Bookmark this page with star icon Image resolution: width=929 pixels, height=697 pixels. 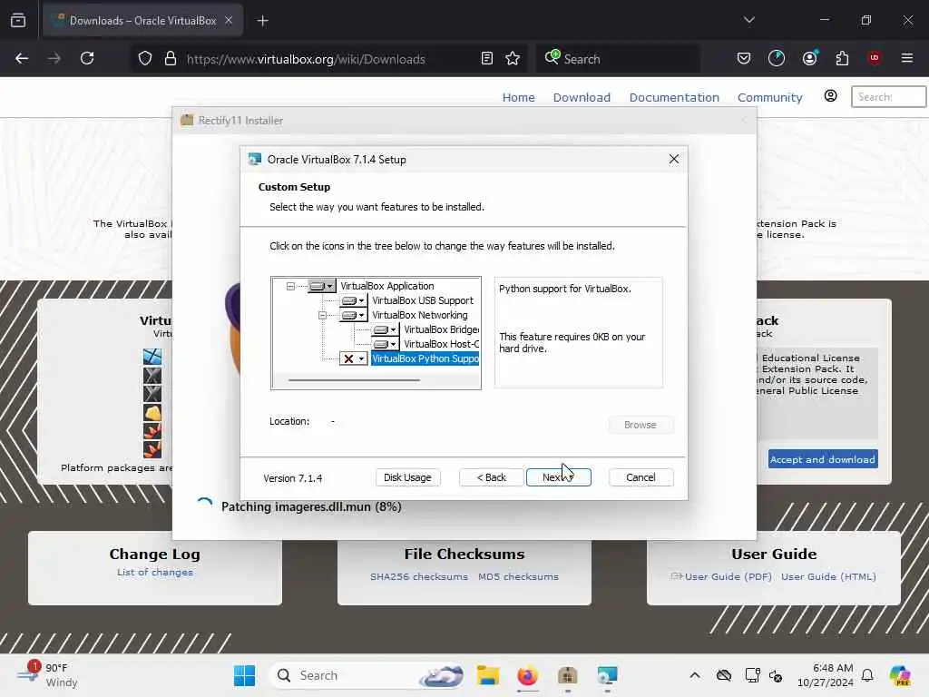(x=513, y=59)
